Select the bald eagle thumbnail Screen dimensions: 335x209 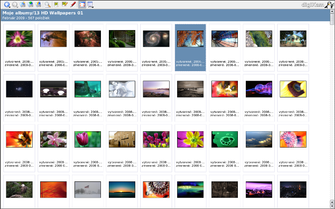19,190
